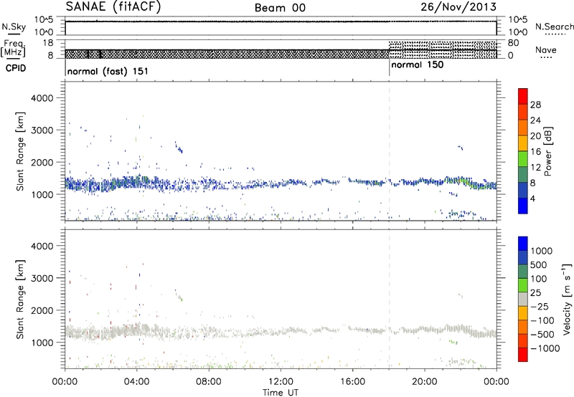
Task: Select the yellow -25 to -100 Velocity segment
Action: click(523, 313)
